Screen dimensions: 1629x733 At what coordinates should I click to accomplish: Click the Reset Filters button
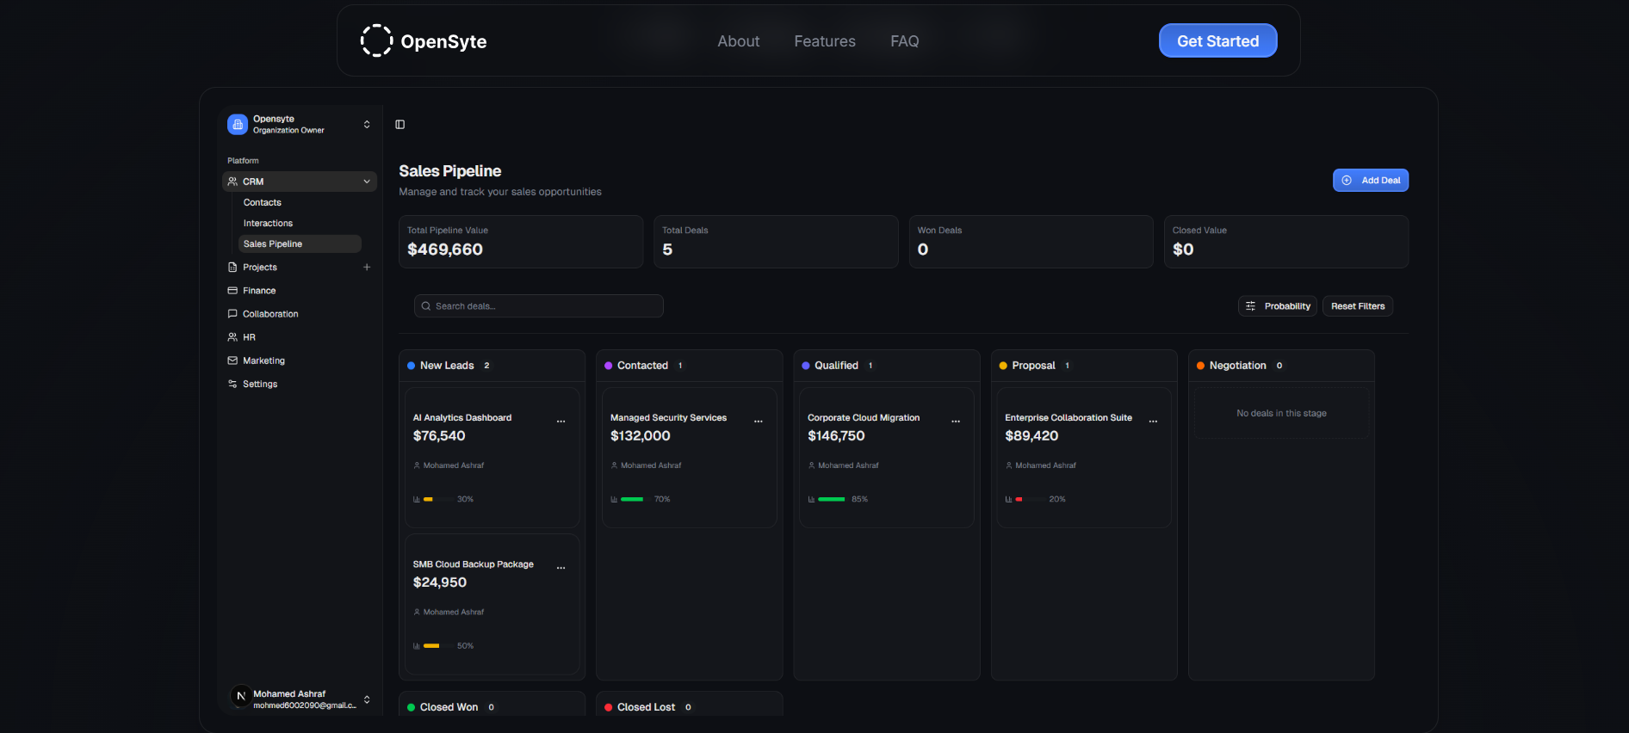point(1358,306)
